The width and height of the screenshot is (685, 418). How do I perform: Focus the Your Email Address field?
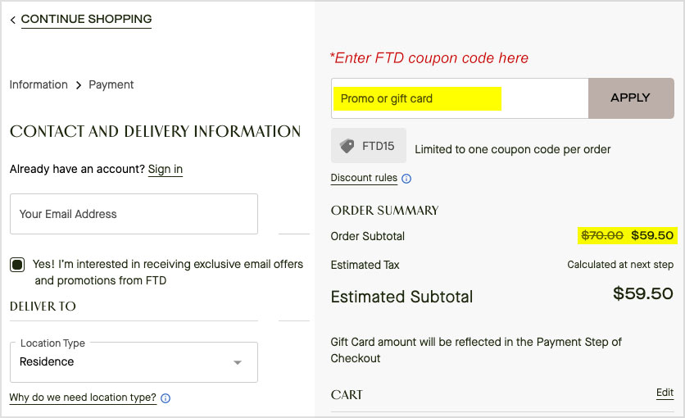[x=134, y=214]
